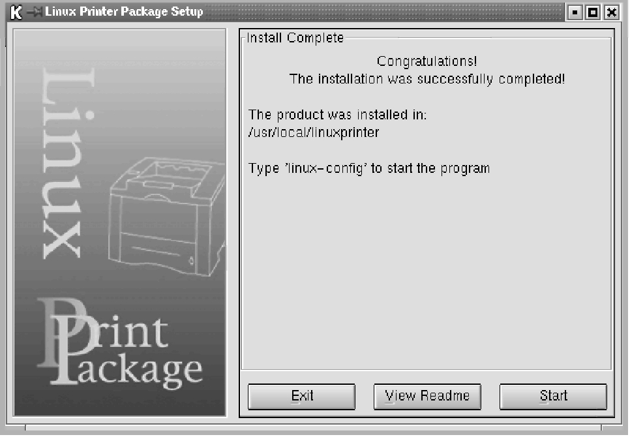This screenshot has height=437, width=630.
Task: Click the bottom status bar strip
Action: [x=314, y=428]
